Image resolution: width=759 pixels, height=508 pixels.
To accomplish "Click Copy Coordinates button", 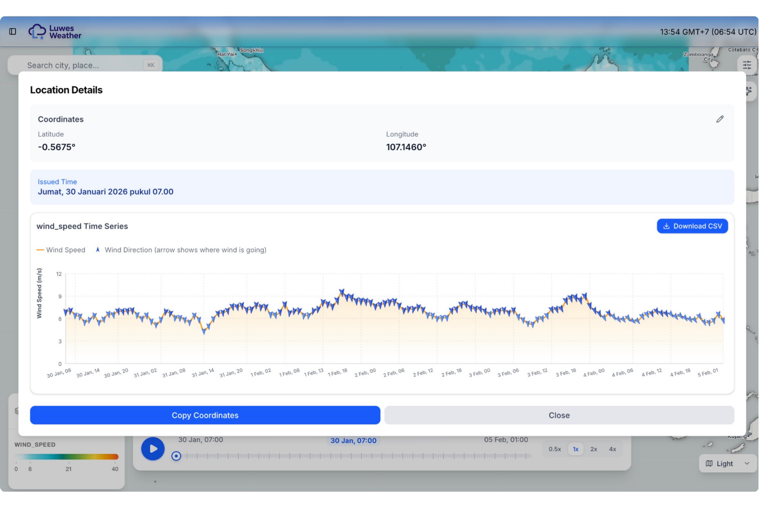I will [205, 415].
